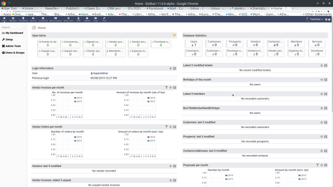Click the print page icon in top bar
The height and width of the screenshot is (187, 333).
pos(326,19)
